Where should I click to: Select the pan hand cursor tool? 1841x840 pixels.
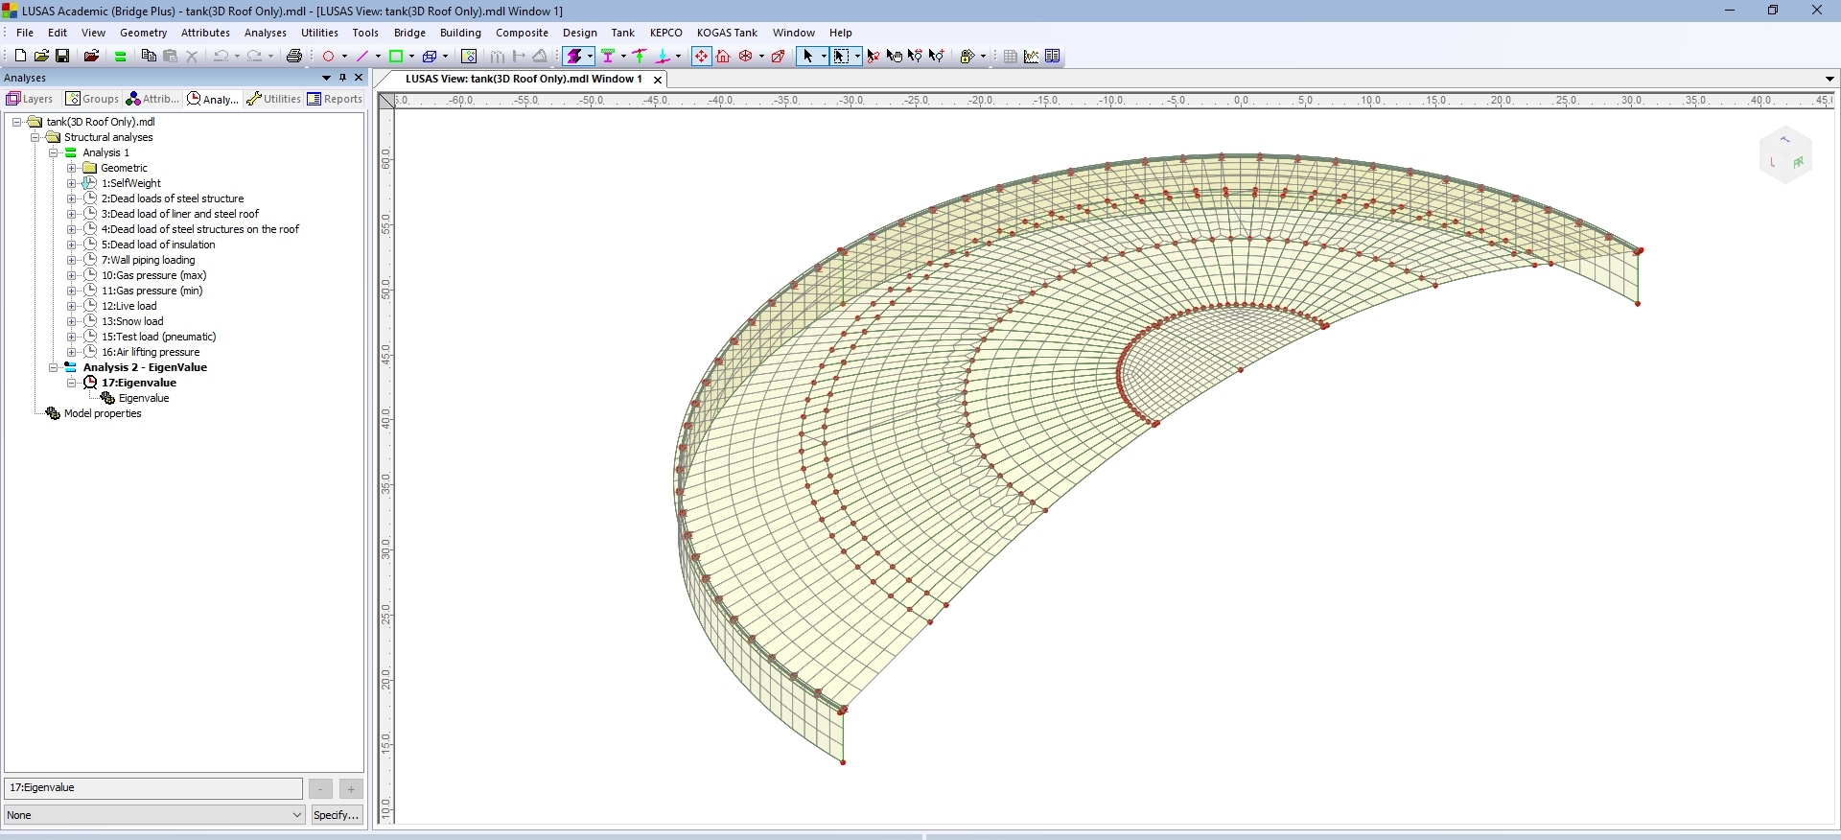click(895, 57)
